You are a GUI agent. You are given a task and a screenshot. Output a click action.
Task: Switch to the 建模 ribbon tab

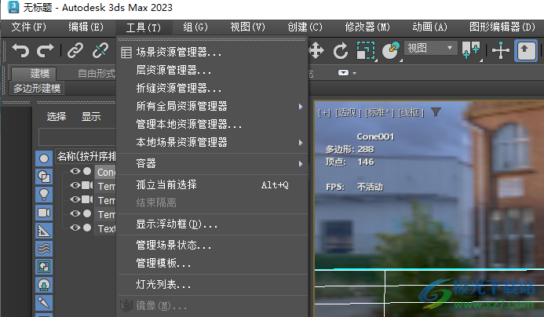[34, 73]
